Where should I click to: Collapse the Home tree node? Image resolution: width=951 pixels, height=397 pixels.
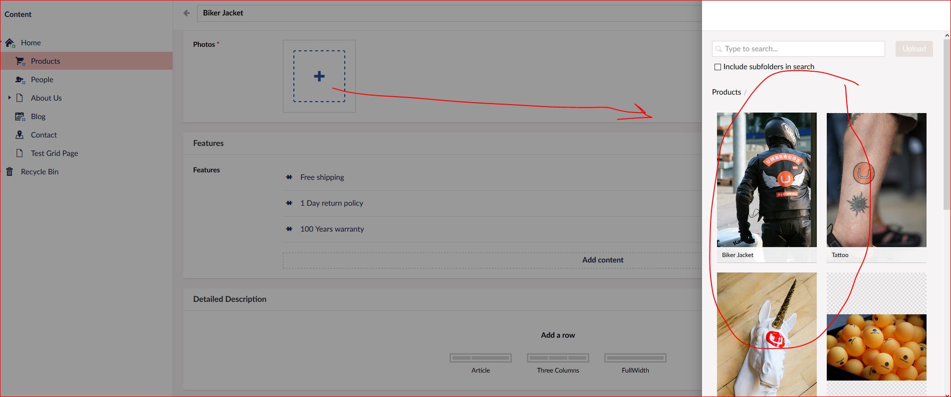point(1,42)
